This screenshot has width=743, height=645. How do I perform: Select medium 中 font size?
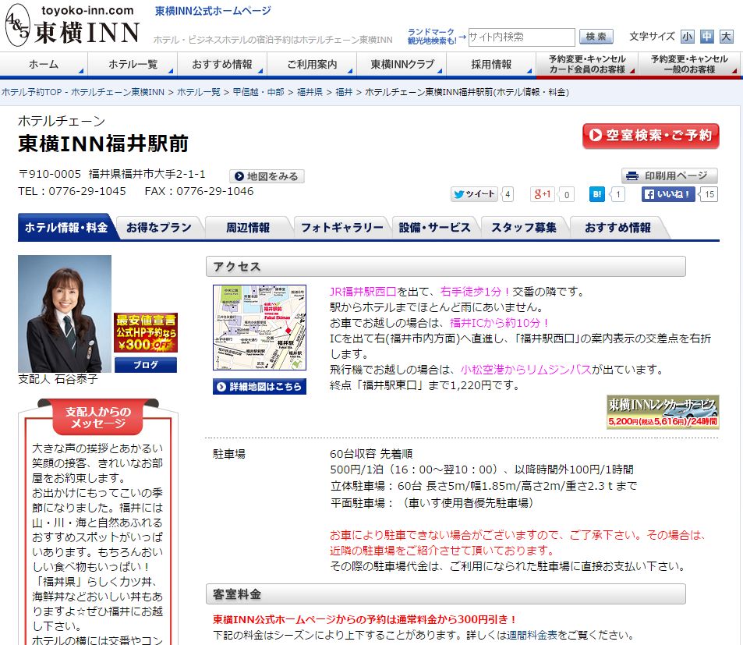coord(706,37)
